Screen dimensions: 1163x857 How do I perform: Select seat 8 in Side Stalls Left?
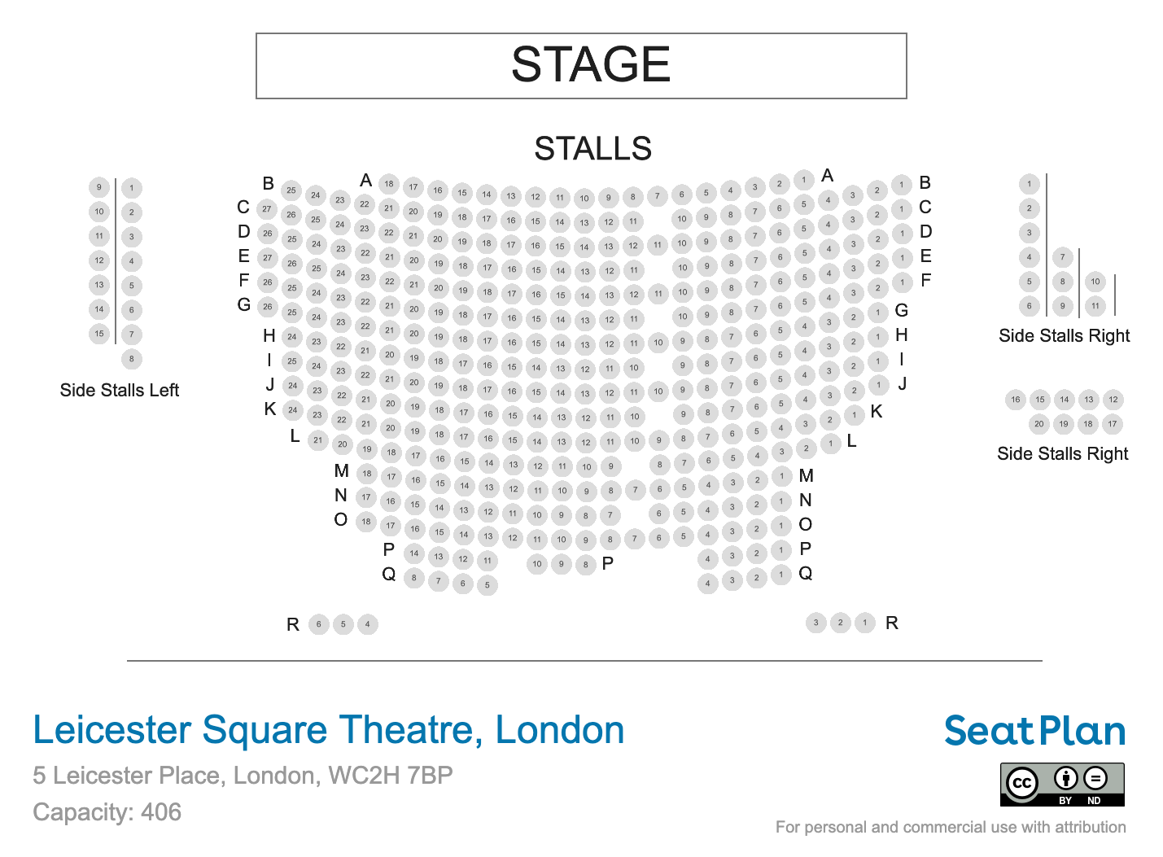click(x=131, y=359)
